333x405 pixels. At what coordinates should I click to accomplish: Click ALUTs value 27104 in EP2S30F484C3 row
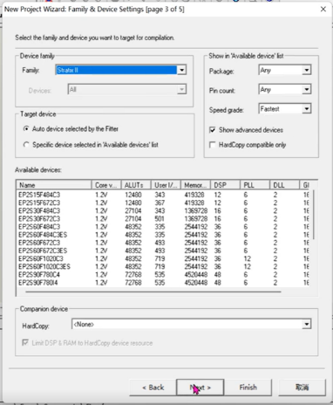click(133, 210)
